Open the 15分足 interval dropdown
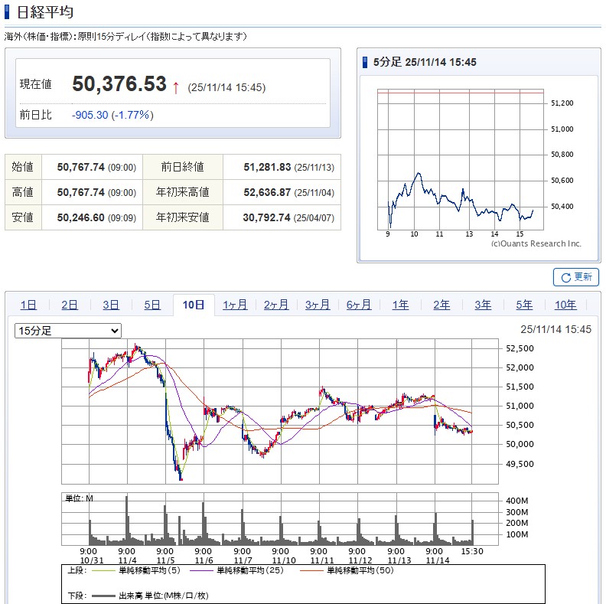 coord(69,331)
